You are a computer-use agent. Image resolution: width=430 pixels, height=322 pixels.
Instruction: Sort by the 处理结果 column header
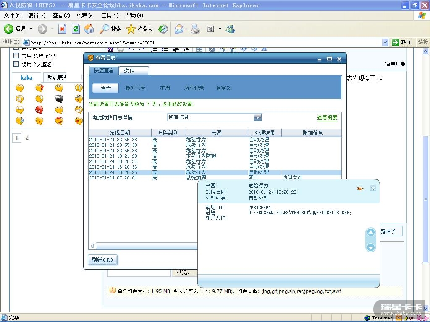265,133
